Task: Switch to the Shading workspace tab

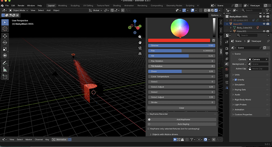Action: click(117, 5)
